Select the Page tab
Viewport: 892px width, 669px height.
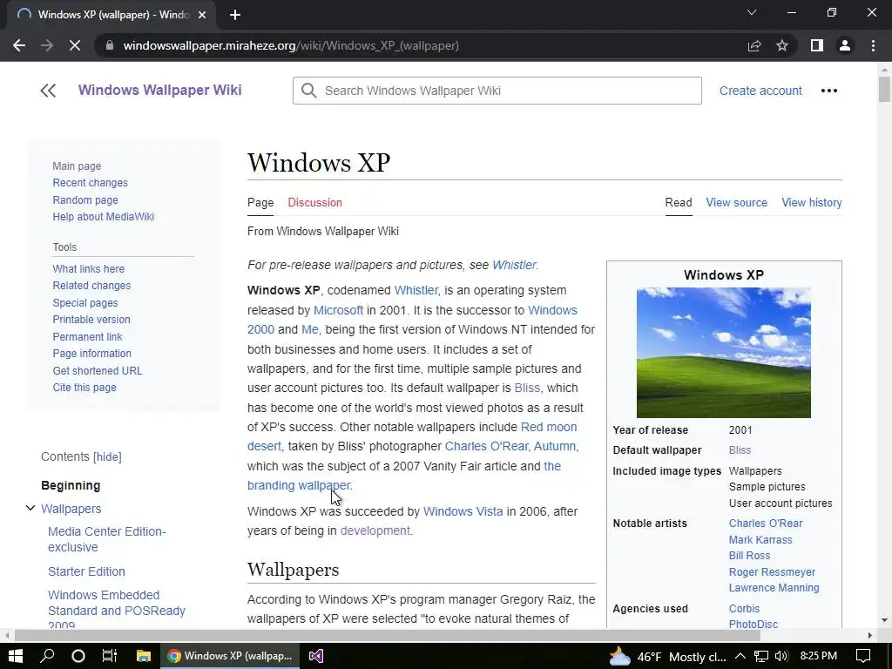260,202
